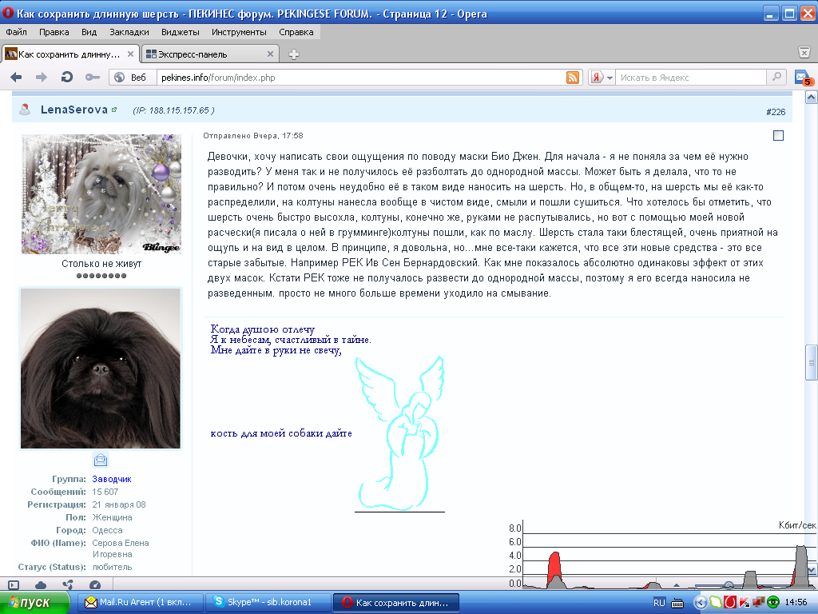818x614 pixels.
Task: Open the Правка menu
Action: (x=54, y=32)
